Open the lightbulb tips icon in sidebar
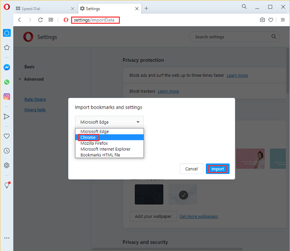This screenshot has height=251, width=290. click(x=7, y=185)
